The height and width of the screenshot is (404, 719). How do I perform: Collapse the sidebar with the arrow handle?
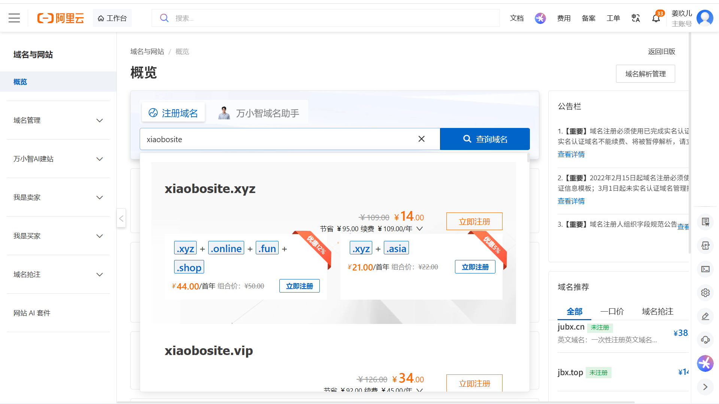121,218
